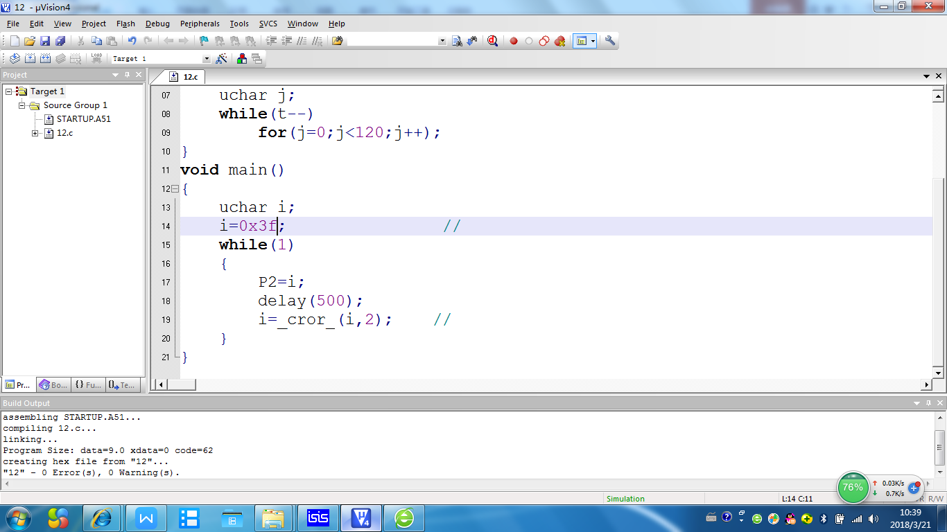Open the Target 1 selection dropdown

pyautogui.click(x=206, y=59)
